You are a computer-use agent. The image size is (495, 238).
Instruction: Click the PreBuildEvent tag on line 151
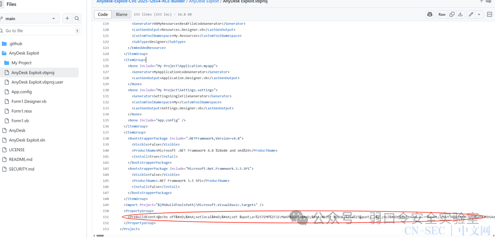[143, 217]
